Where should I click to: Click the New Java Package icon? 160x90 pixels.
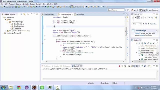pos(31,7)
